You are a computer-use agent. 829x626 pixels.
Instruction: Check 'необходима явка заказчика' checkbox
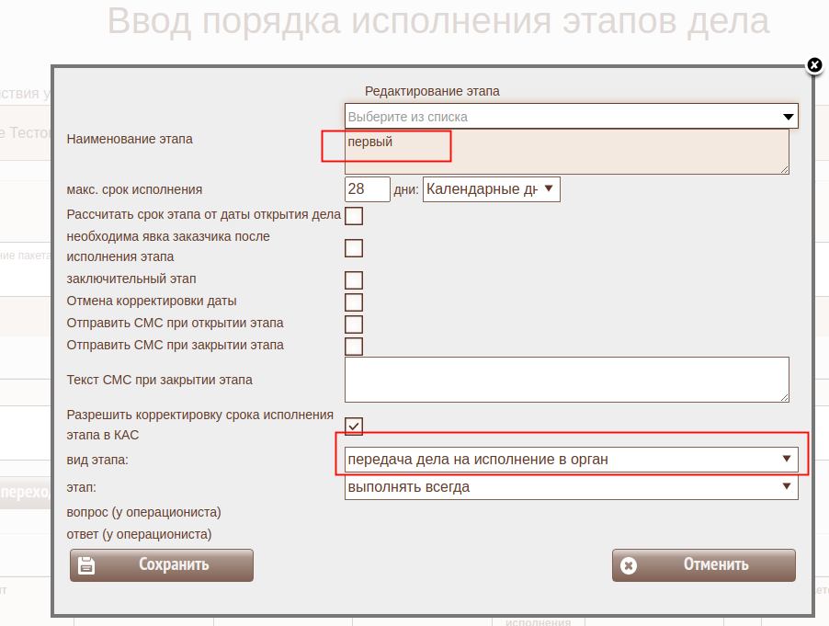[x=354, y=247]
